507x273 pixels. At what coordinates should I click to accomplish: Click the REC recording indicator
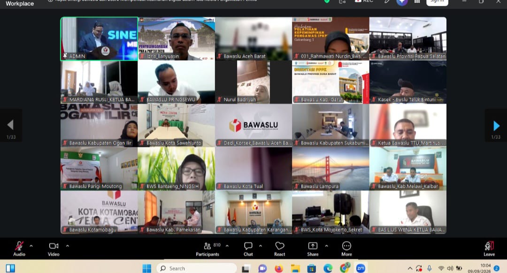click(363, 1)
